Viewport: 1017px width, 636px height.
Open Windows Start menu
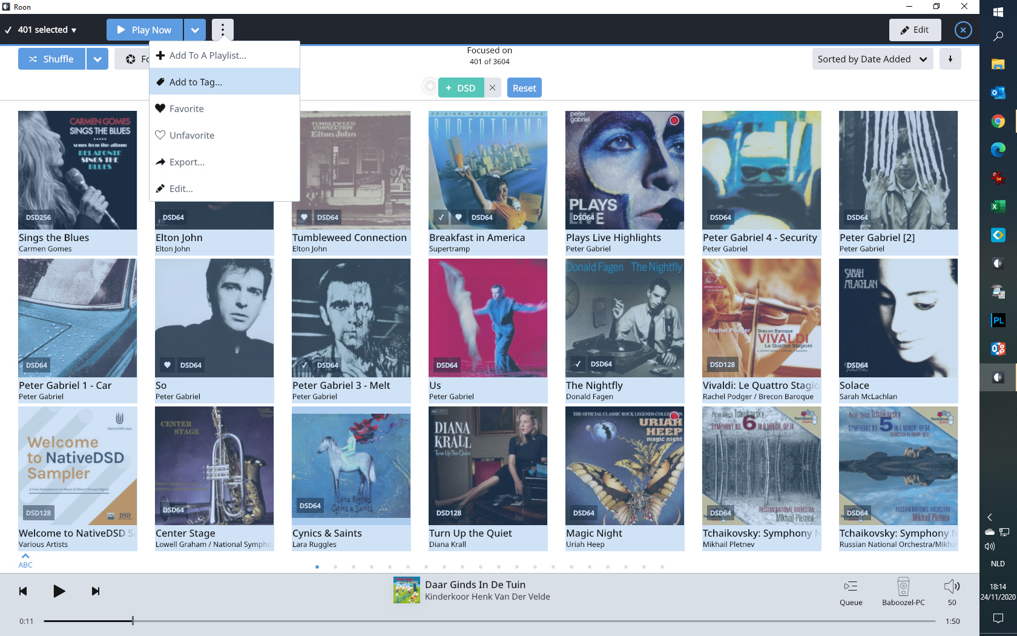point(998,12)
